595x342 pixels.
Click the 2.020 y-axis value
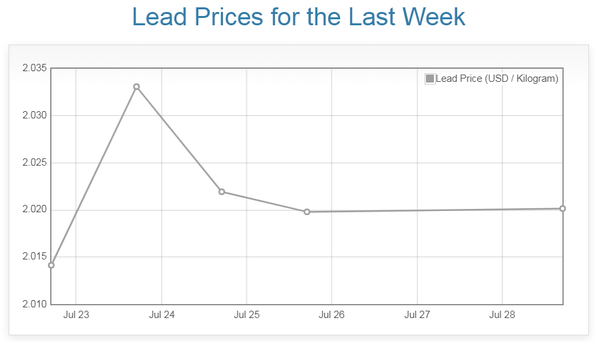(x=33, y=210)
